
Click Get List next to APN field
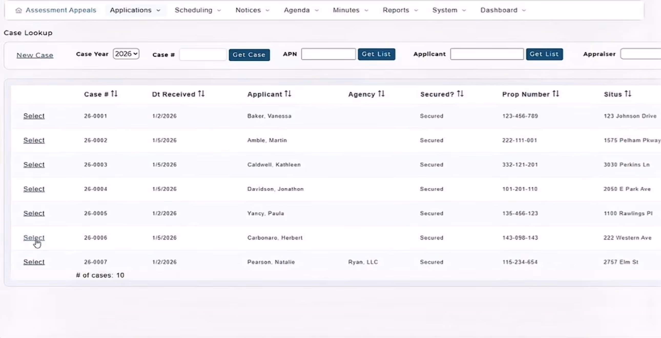[376, 54]
